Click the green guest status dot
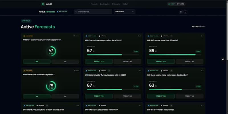 tap(169, 4)
